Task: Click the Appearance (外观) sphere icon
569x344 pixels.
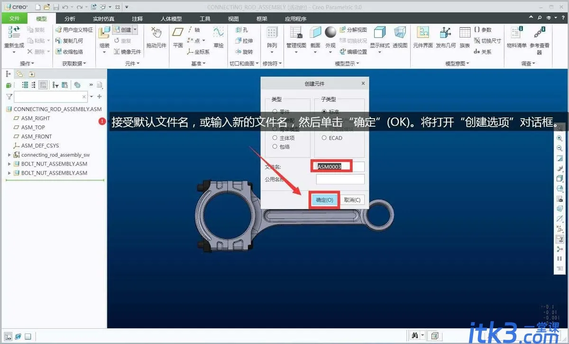Action: click(x=330, y=32)
